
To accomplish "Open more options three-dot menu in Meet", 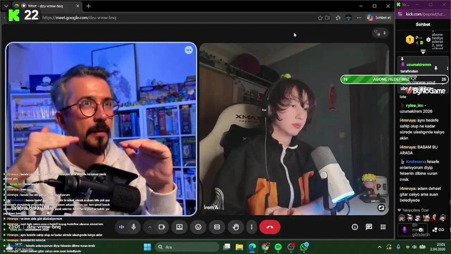I will [x=252, y=227].
